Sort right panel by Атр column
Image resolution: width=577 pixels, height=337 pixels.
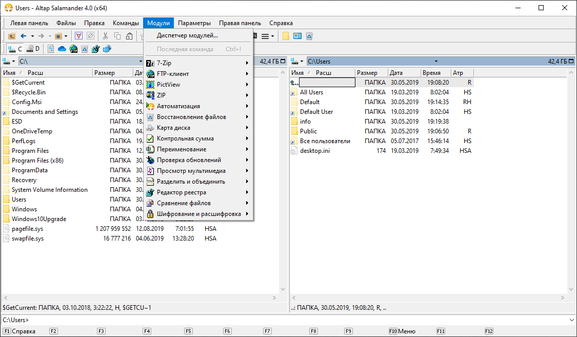click(x=462, y=72)
